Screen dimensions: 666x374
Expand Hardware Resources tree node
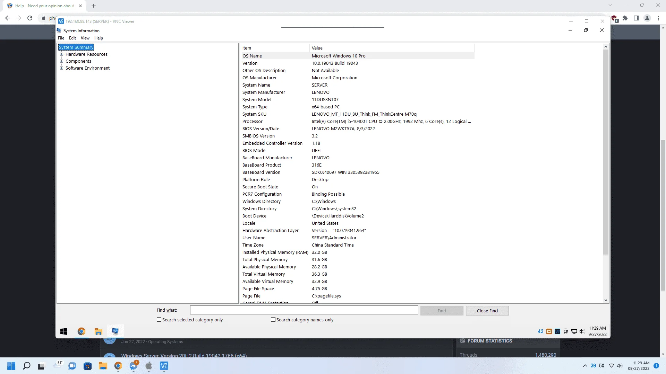tap(62, 54)
